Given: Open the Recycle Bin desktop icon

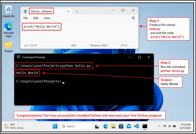Looking at the screenshot, I should pyautogui.click(x=8, y=11).
